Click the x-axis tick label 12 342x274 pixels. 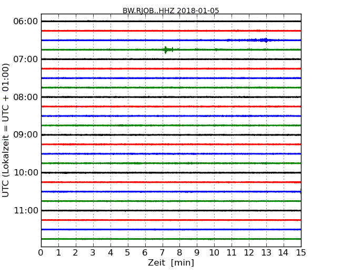coord(249,253)
